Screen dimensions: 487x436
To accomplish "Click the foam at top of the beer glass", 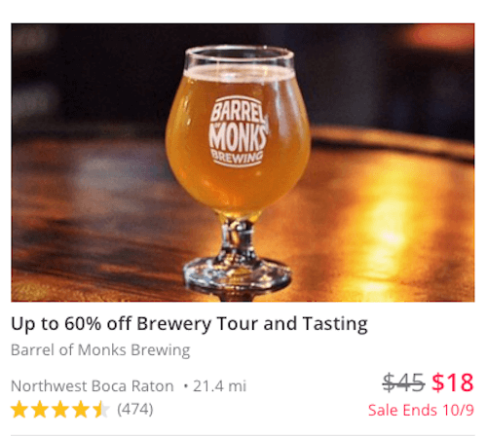I will [x=239, y=73].
